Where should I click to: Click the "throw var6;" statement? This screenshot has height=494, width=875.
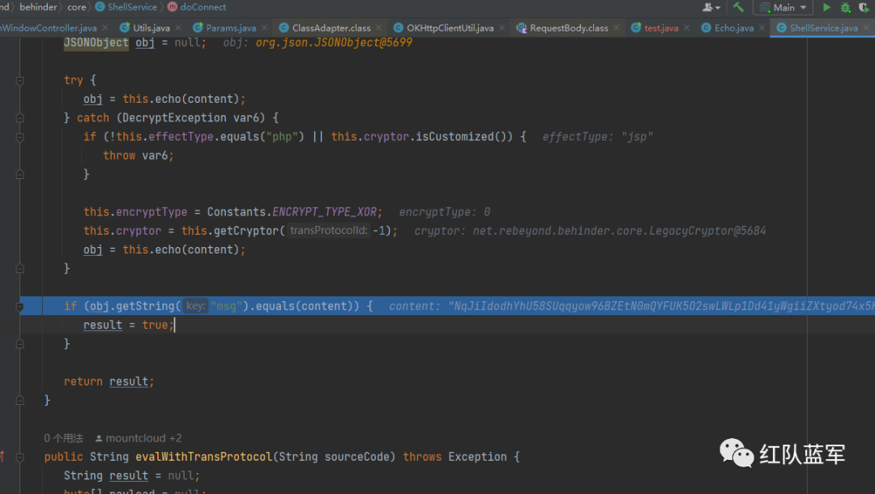(139, 155)
